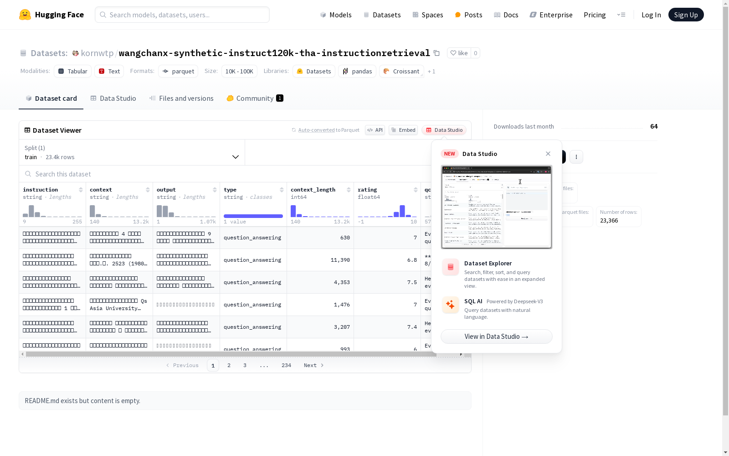This screenshot has width=729, height=456.
Task: Select the Text modality tag
Action: (109, 71)
